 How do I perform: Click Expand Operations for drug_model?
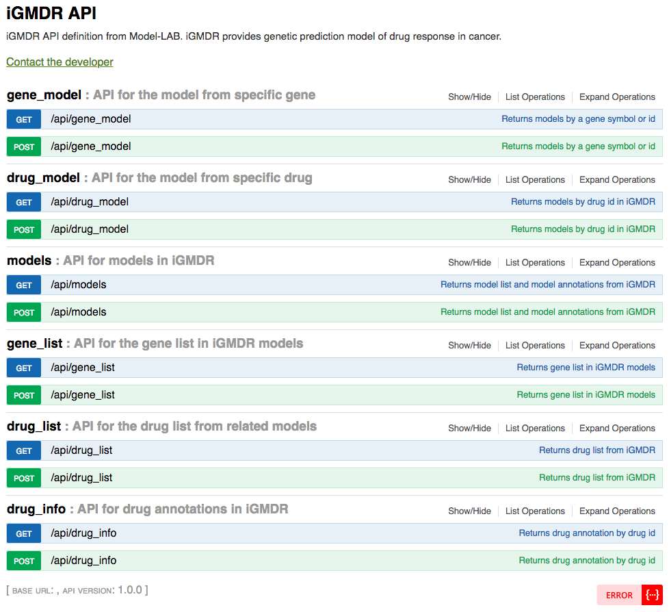coord(617,180)
